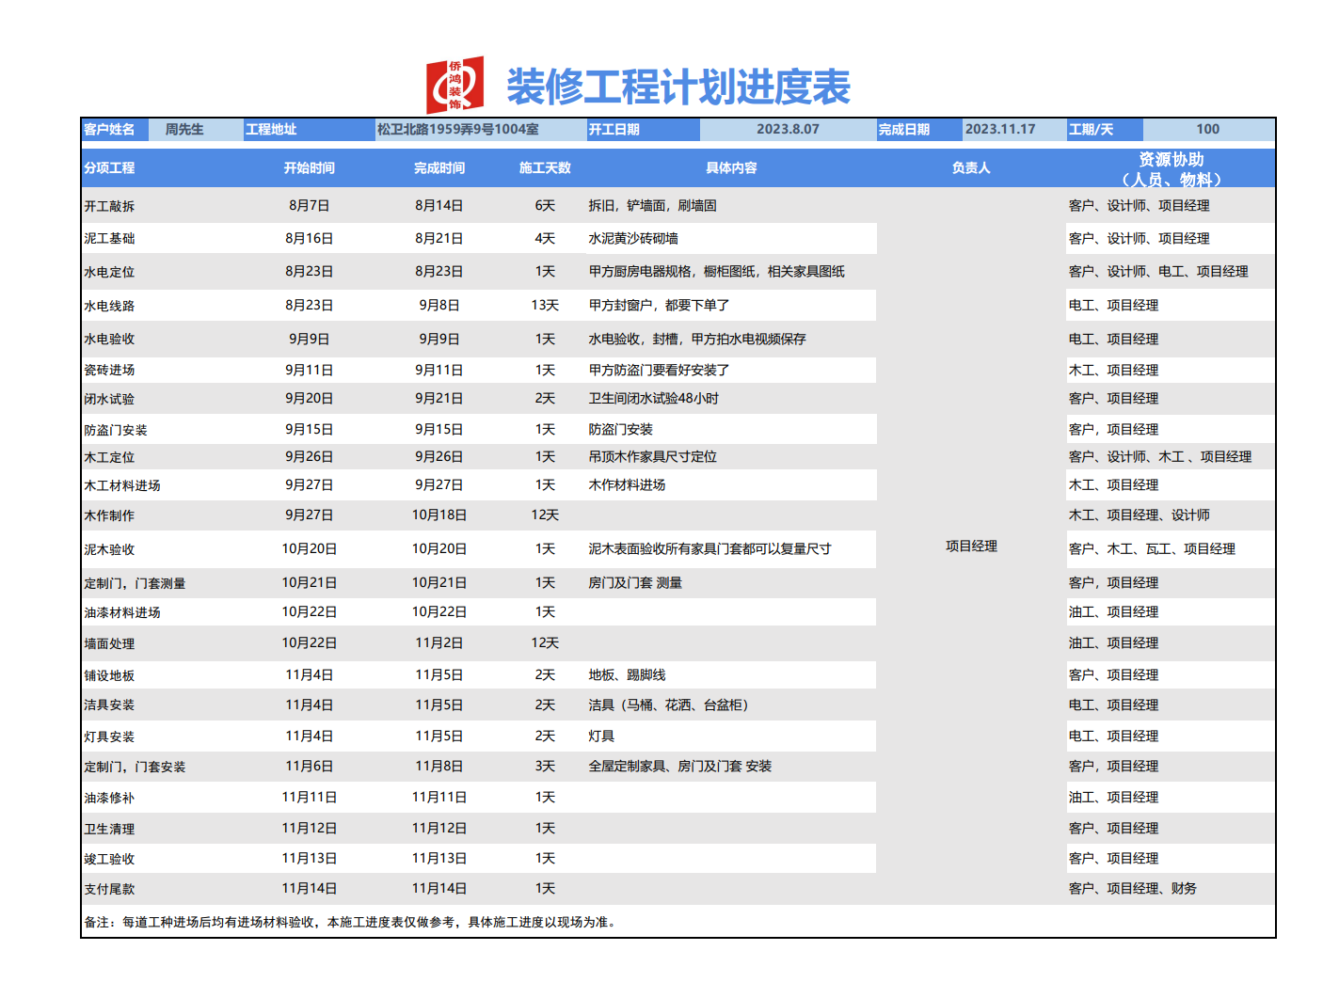Click the 施工天数 column header
Image resolution: width=1339 pixels, height=998 pixels.
[x=545, y=168]
